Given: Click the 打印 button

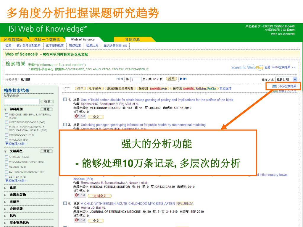Looking at the screenshot, I should coord(80,88).
